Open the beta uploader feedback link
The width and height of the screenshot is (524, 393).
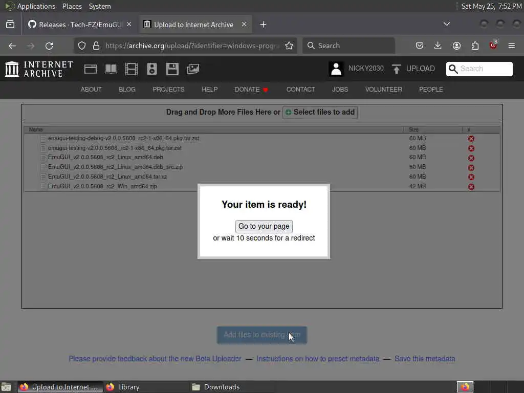[x=155, y=359]
